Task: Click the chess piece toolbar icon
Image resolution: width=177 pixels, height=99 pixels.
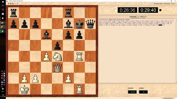Action: click(x=9, y=4)
